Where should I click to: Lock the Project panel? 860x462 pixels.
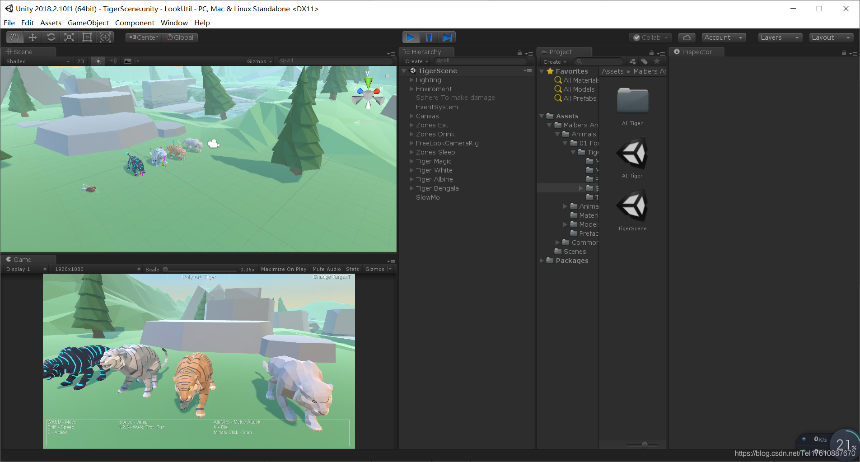(x=651, y=53)
